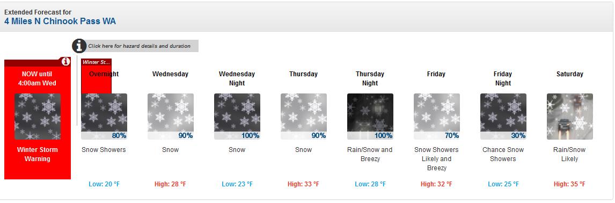This screenshot has height=203, width=615.
Task: Open Friday Night chance snow icon
Action: [x=503, y=117]
